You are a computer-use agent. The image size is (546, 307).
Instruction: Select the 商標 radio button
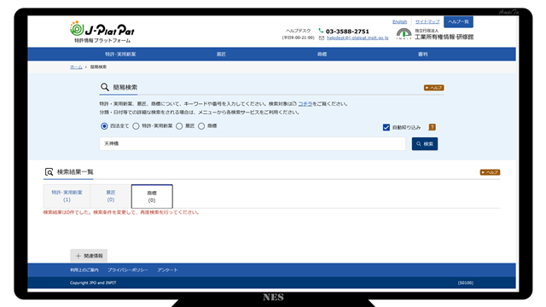pyautogui.click(x=201, y=126)
